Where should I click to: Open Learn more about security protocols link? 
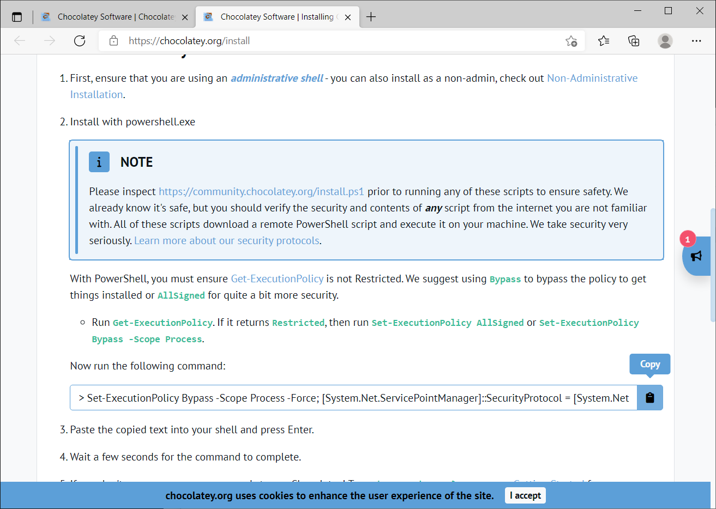pyautogui.click(x=227, y=240)
